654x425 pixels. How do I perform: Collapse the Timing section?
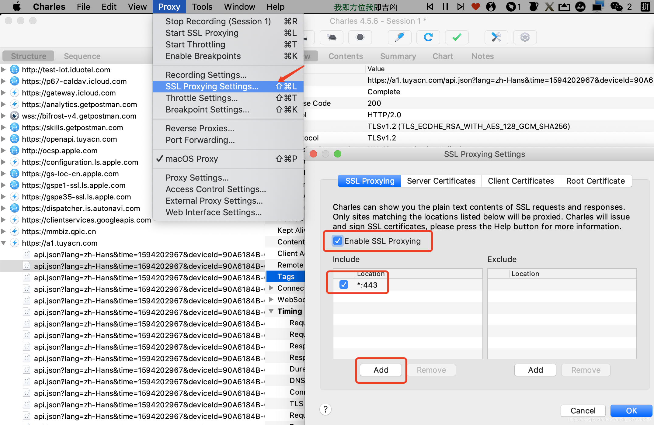pyautogui.click(x=271, y=311)
